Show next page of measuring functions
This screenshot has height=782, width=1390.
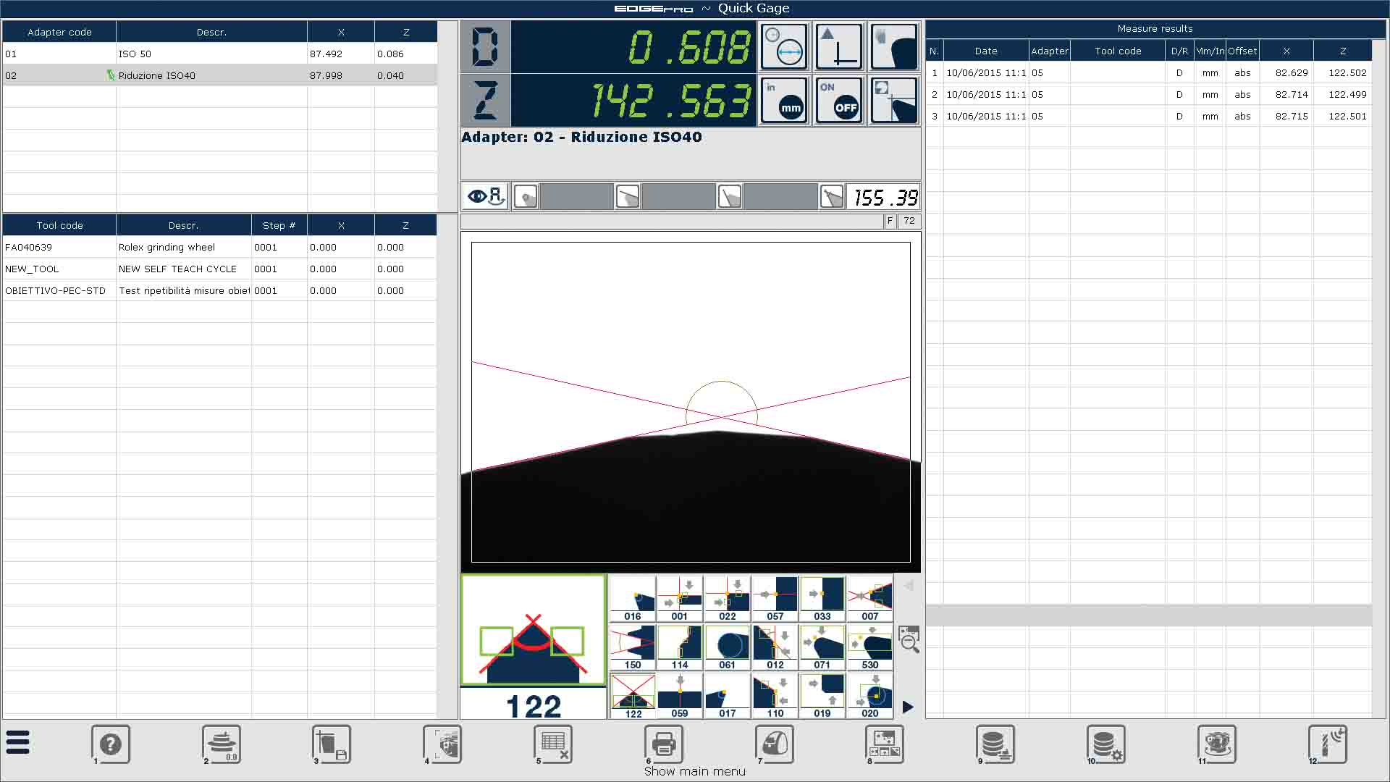click(908, 707)
